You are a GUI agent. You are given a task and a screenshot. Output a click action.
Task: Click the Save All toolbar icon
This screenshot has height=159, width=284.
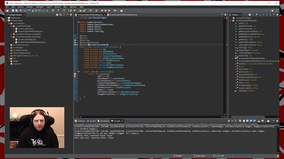click(x=16, y=11)
